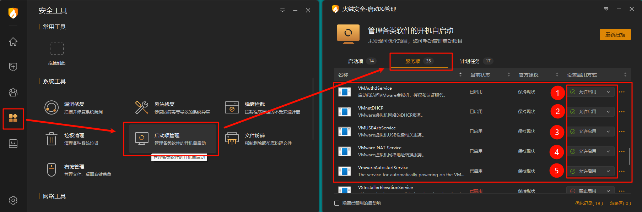The image size is (642, 212).
Task: Open more options for VmwareAutostartService row
Action: point(622,171)
